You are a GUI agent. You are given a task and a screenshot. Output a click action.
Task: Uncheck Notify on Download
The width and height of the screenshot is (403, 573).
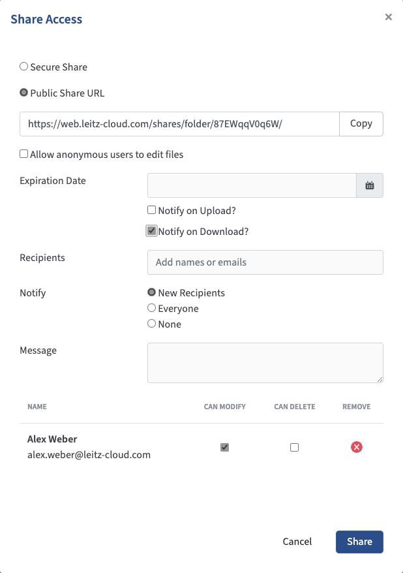pos(152,231)
